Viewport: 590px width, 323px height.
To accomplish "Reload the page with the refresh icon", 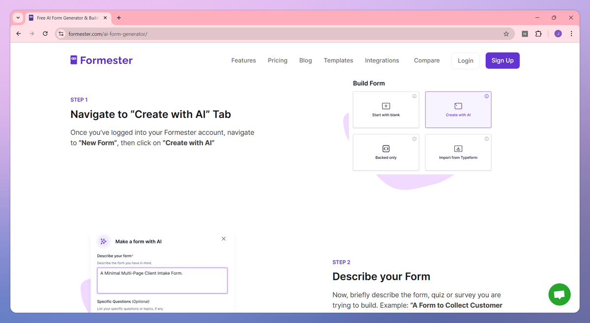I will 45,34.
